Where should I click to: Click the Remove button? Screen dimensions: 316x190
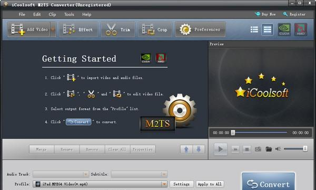92,150
